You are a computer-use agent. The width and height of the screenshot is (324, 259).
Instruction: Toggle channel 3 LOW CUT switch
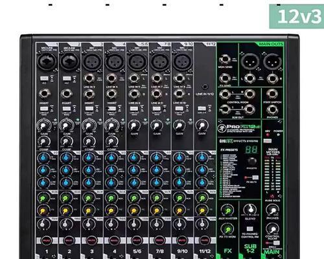pyautogui.click(x=89, y=109)
